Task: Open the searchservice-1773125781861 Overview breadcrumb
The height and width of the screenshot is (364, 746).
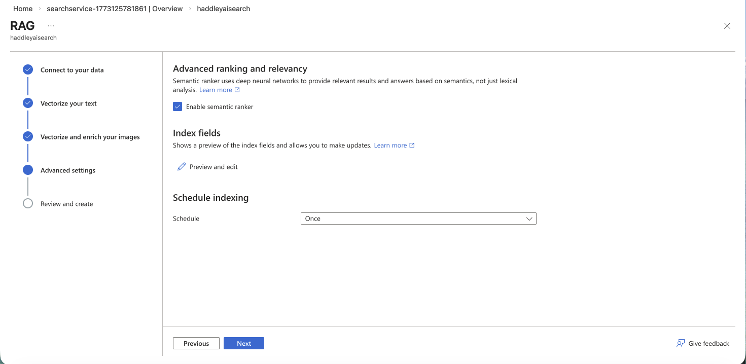Action: (114, 9)
